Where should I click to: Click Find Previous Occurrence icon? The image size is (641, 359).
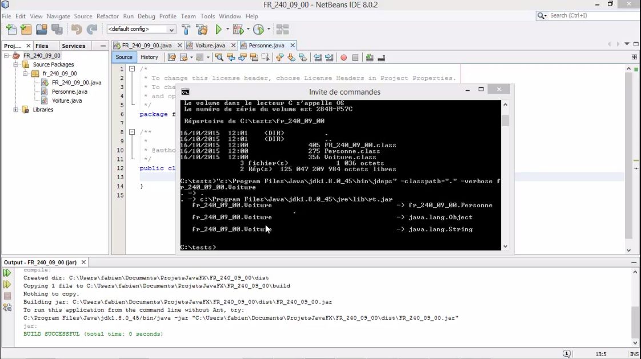click(x=231, y=58)
